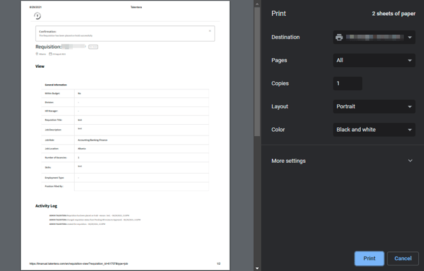The image size is (424, 271).
Task: Close the confirmation message with X icon
Action: (x=210, y=30)
